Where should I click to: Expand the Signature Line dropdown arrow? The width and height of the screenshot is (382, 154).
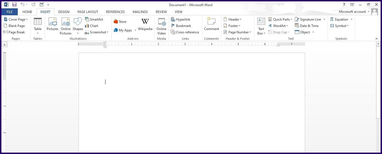click(324, 19)
